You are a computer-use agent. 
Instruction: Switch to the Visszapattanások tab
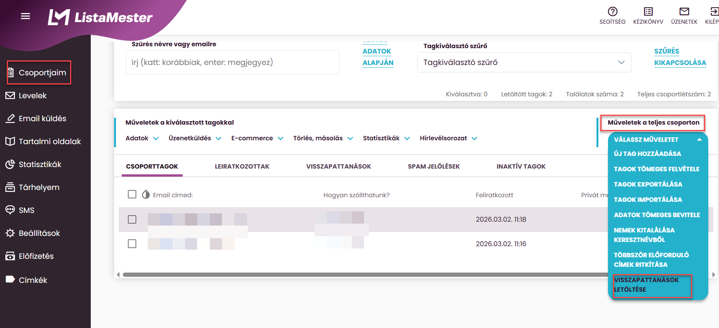[338, 167]
